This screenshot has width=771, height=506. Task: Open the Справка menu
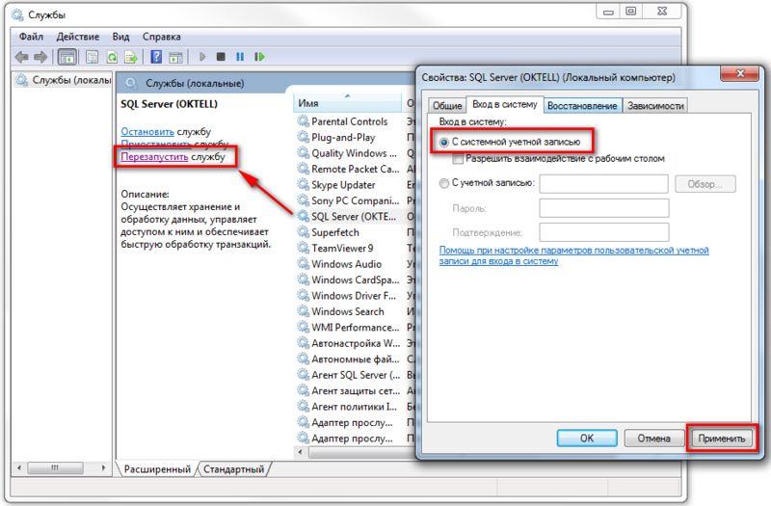click(161, 37)
